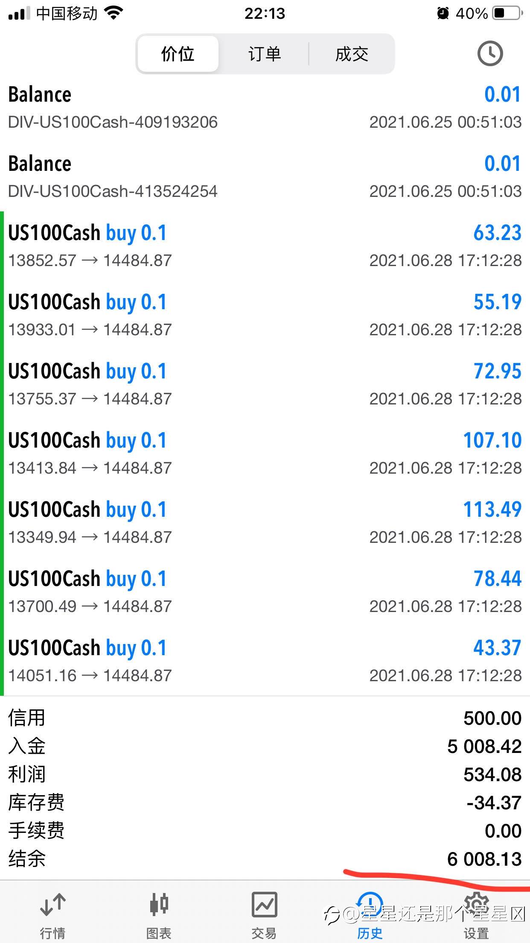Viewport: 530px width, 943px height.
Task: Open the clock time-period filter icon
Action: coord(489,54)
